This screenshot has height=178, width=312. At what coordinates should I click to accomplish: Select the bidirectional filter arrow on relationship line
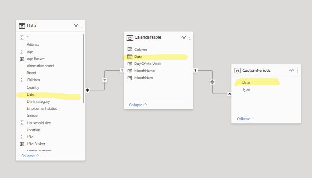click(212, 82)
